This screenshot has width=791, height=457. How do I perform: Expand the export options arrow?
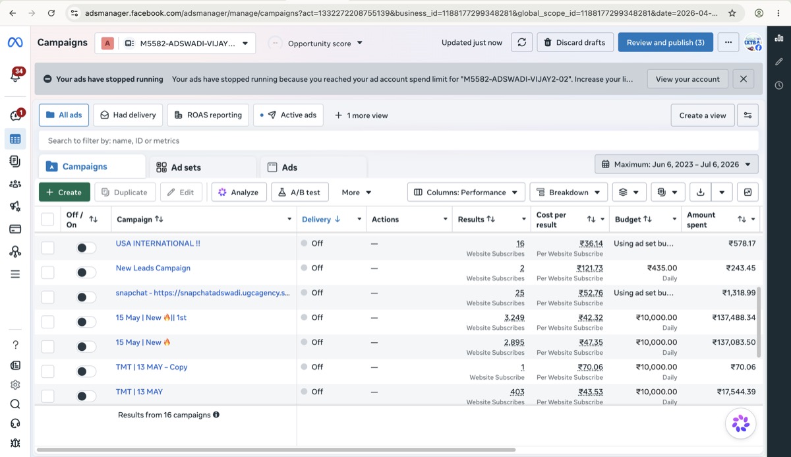point(722,193)
